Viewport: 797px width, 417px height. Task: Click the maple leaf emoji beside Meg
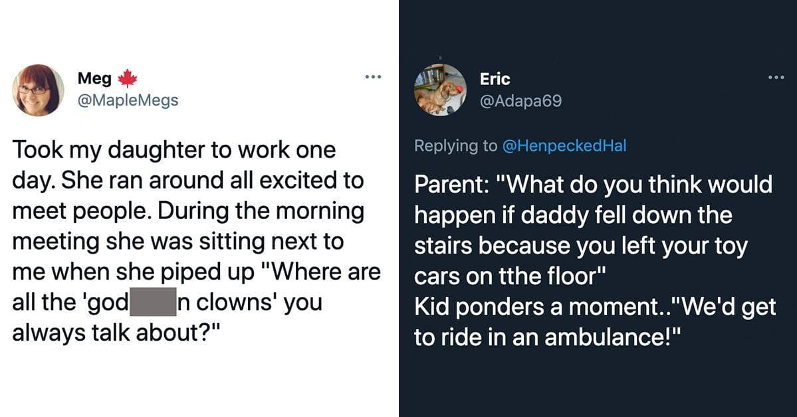click(127, 79)
